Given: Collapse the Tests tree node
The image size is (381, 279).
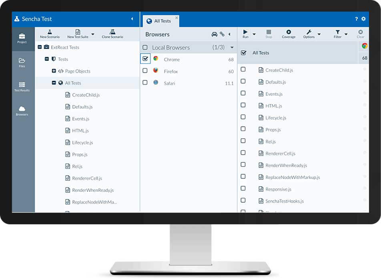Looking at the screenshot, I should (x=47, y=59).
